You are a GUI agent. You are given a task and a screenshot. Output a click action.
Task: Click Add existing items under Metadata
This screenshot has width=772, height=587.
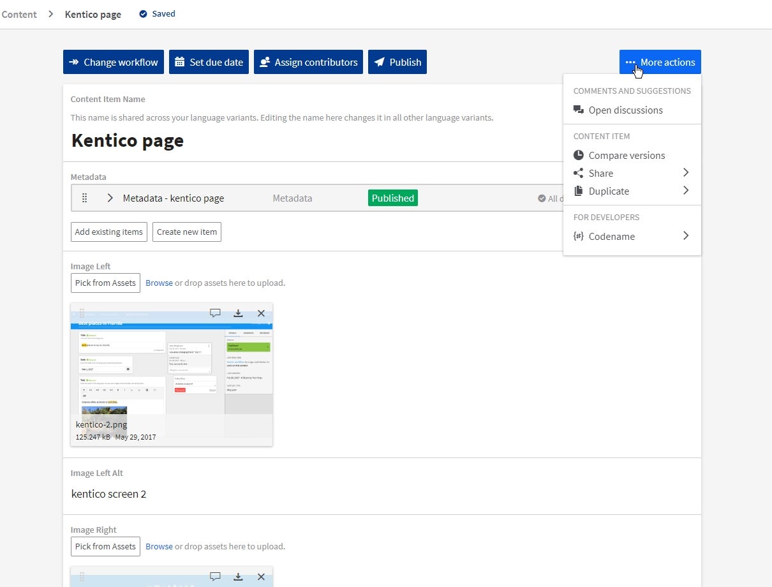point(108,232)
